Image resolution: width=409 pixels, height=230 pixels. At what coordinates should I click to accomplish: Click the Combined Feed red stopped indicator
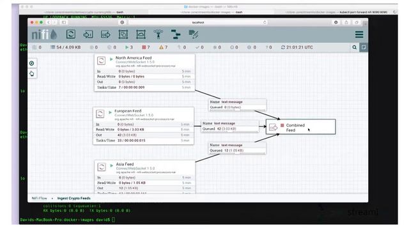(x=282, y=125)
